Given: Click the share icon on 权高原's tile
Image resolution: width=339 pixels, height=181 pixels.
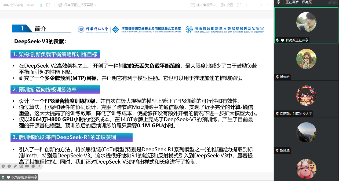Looking at the screenshot, I should pyautogui.click(x=282, y=40).
